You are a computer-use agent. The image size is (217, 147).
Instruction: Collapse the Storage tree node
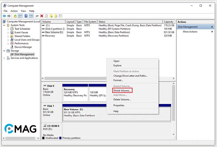(4, 51)
